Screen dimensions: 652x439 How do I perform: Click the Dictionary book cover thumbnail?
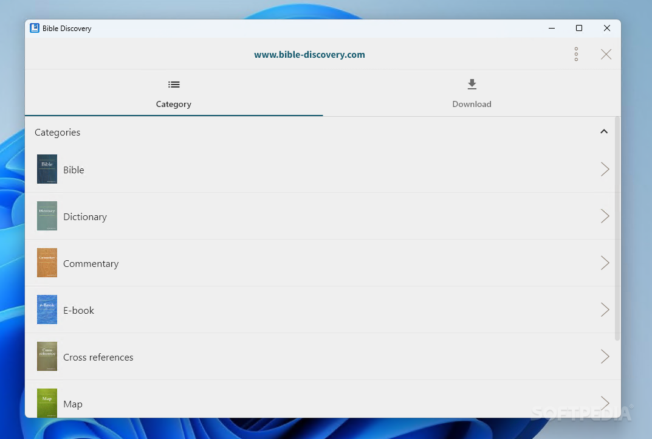47,216
